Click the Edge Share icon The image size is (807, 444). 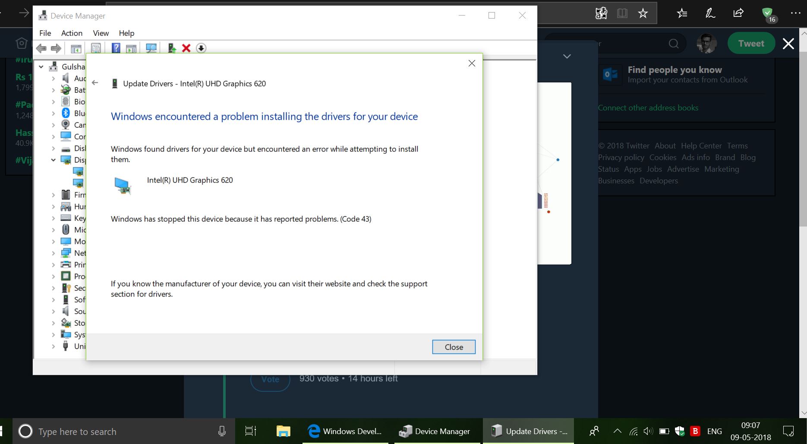[x=738, y=13]
